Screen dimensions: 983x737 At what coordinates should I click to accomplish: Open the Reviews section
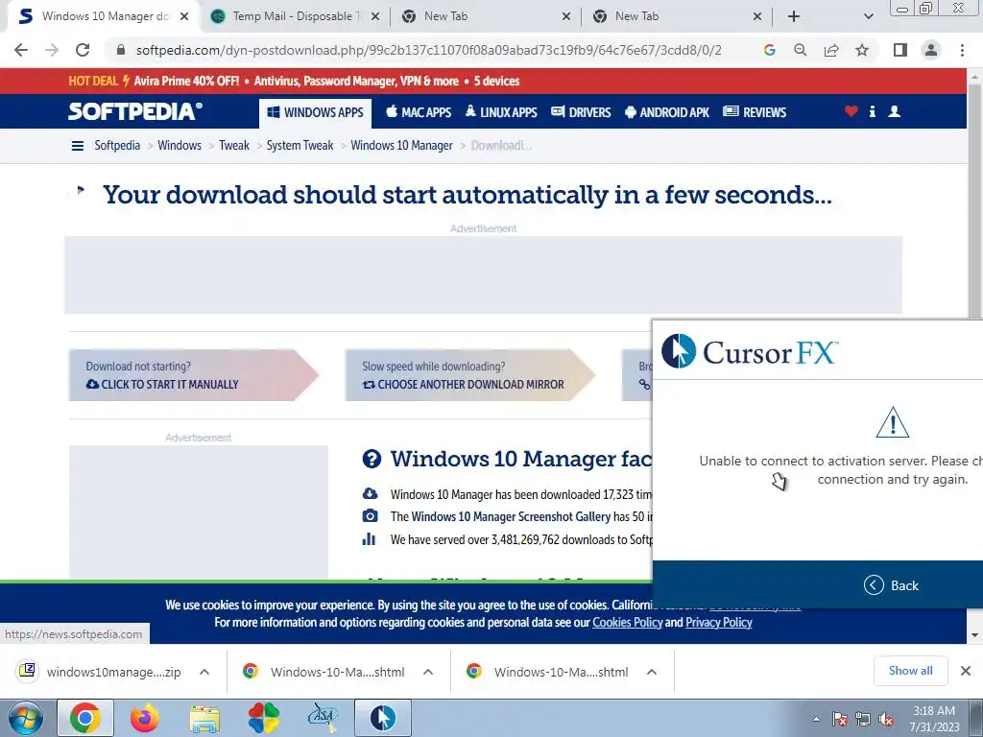[755, 112]
